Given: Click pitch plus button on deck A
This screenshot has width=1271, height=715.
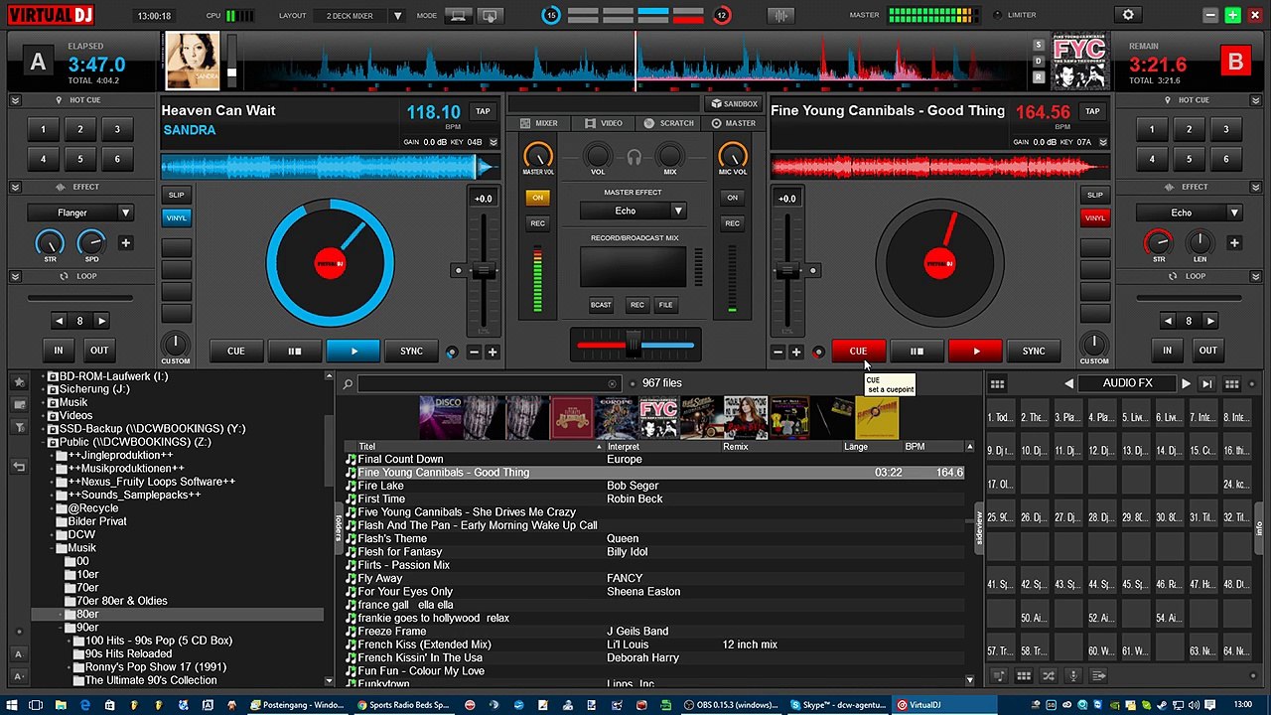Looking at the screenshot, I should coord(492,352).
